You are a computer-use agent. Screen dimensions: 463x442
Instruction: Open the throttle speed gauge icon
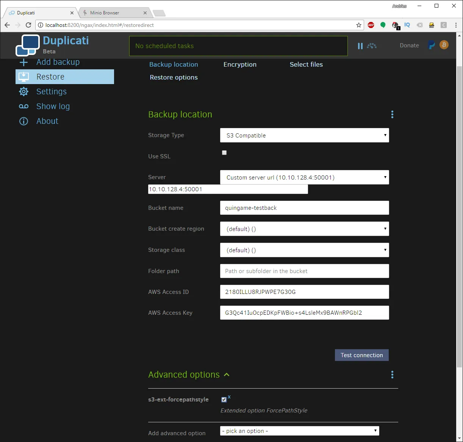tap(372, 46)
